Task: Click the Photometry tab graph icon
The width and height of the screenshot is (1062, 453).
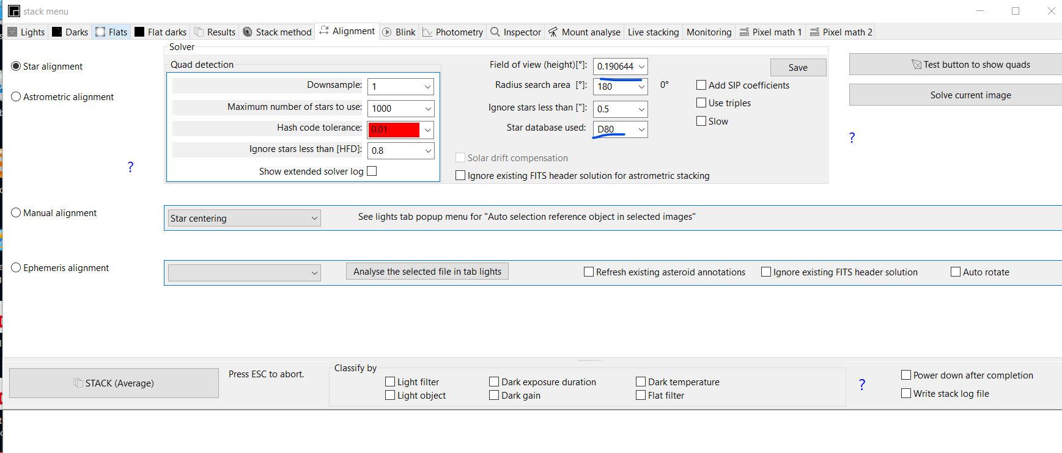Action: tap(427, 32)
